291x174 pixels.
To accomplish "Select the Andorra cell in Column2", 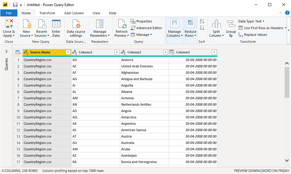I will point(144,60).
